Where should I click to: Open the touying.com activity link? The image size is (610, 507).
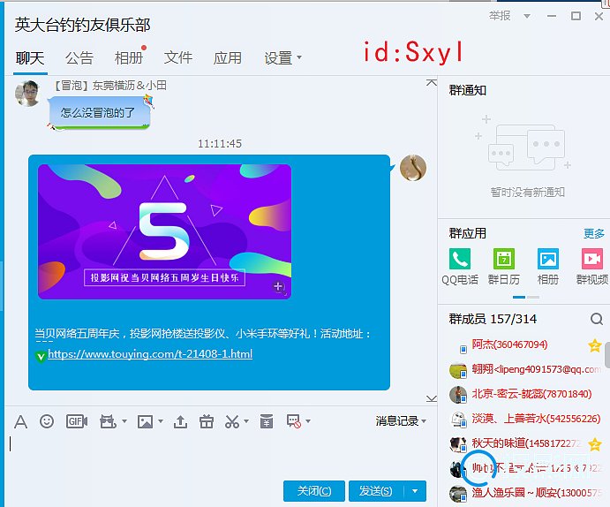150,354
